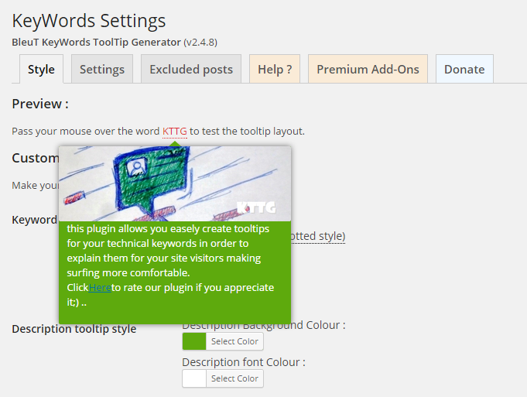Click the tooltip description text

point(170,265)
